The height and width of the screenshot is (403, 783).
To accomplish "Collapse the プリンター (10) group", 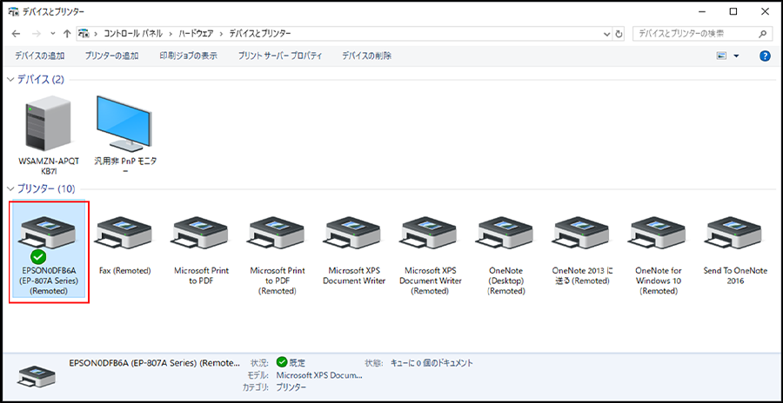I will tap(10, 189).
